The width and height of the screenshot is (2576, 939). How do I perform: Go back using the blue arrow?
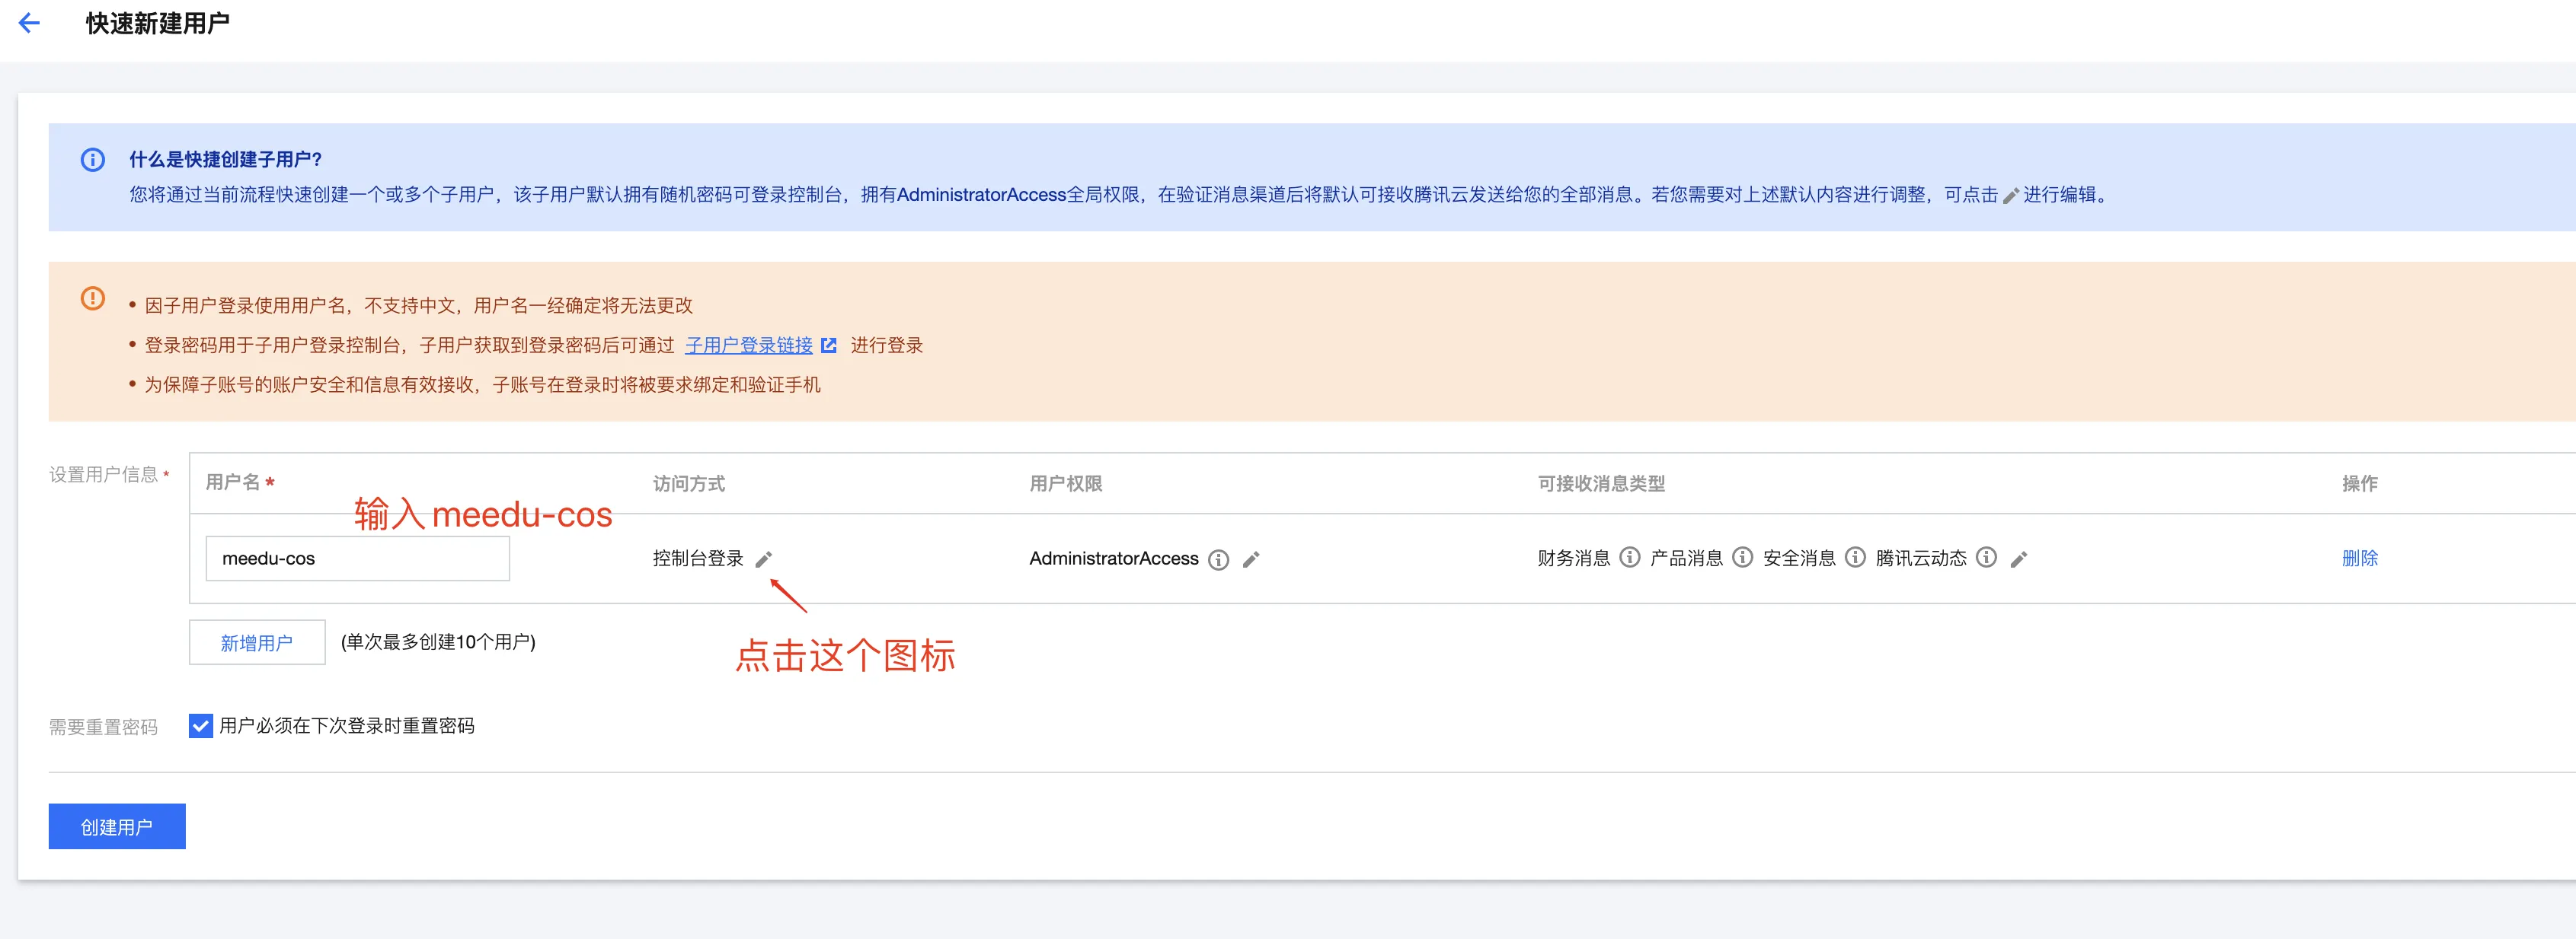30,23
